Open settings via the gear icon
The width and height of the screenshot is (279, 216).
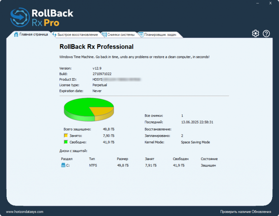[x=255, y=33]
